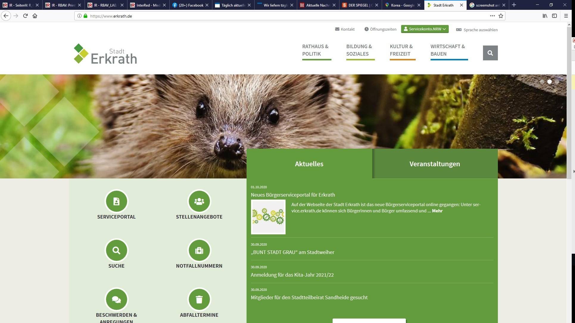Bookmark page with the star icon
Viewport: 575px width, 323px height.
501,16
